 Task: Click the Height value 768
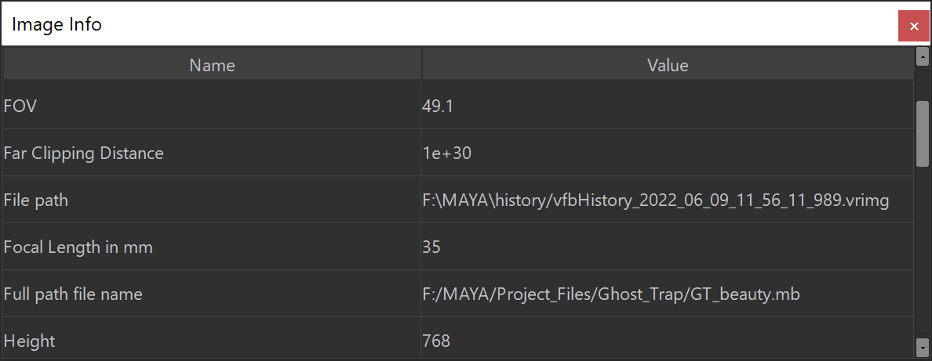click(x=436, y=341)
